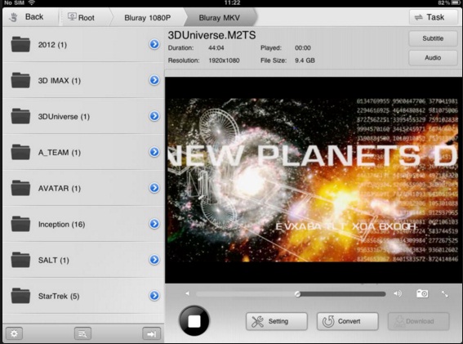Take a snapshot with the camera icon
The image size is (463, 344).
pos(422,293)
